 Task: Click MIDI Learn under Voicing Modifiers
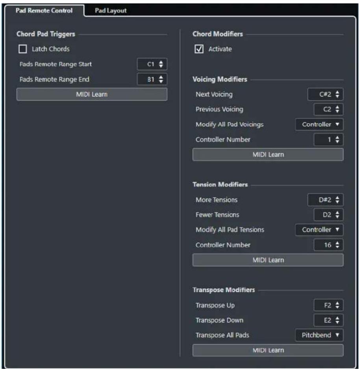[x=268, y=155]
